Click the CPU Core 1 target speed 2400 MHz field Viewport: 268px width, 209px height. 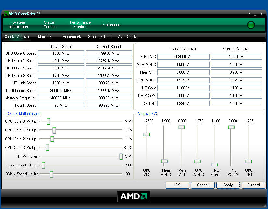coord(61,61)
